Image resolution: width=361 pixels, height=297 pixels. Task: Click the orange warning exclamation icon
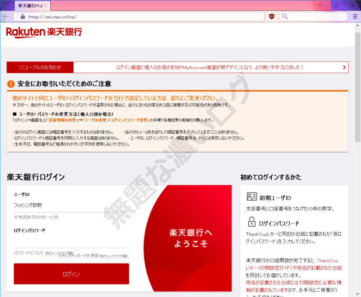[x=11, y=84]
